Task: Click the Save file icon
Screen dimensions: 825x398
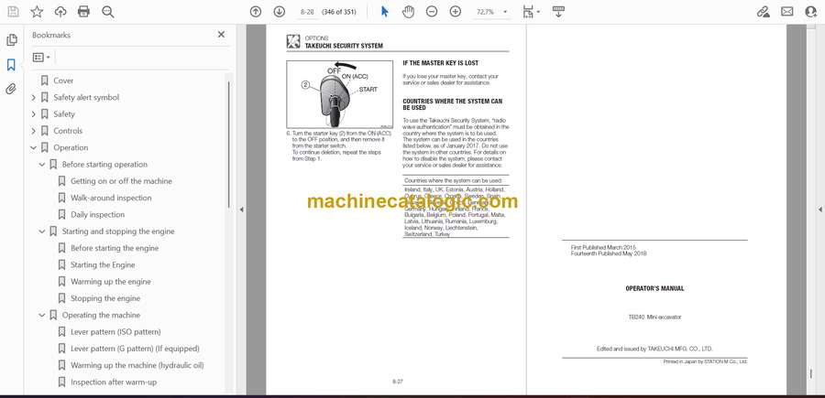Action: (x=13, y=12)
